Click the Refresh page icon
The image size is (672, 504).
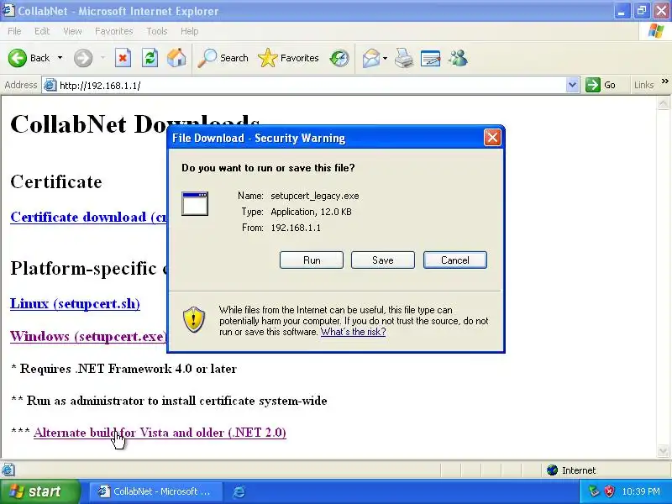150,58
